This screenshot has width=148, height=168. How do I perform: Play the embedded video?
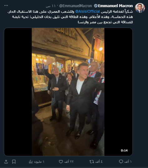(x=68, y=92)
